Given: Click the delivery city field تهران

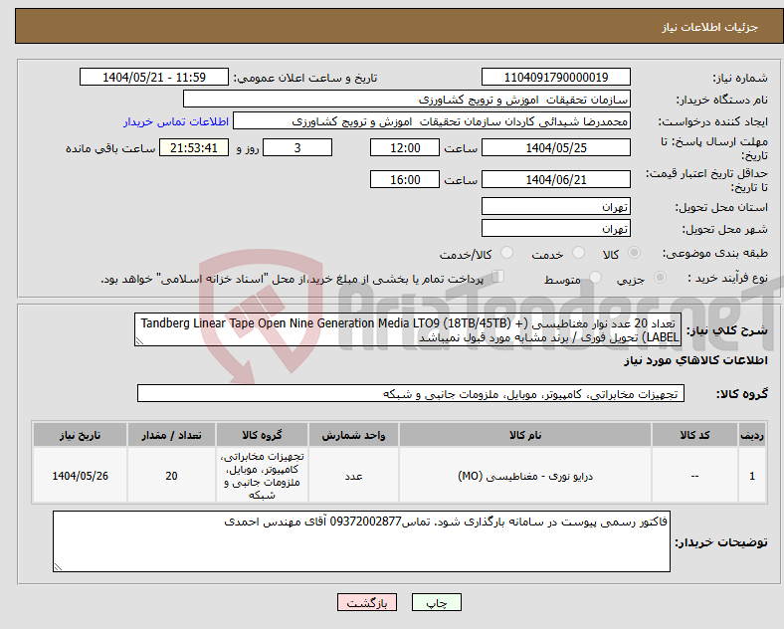Looking at the screenshot, I should [x=555, y=229].
